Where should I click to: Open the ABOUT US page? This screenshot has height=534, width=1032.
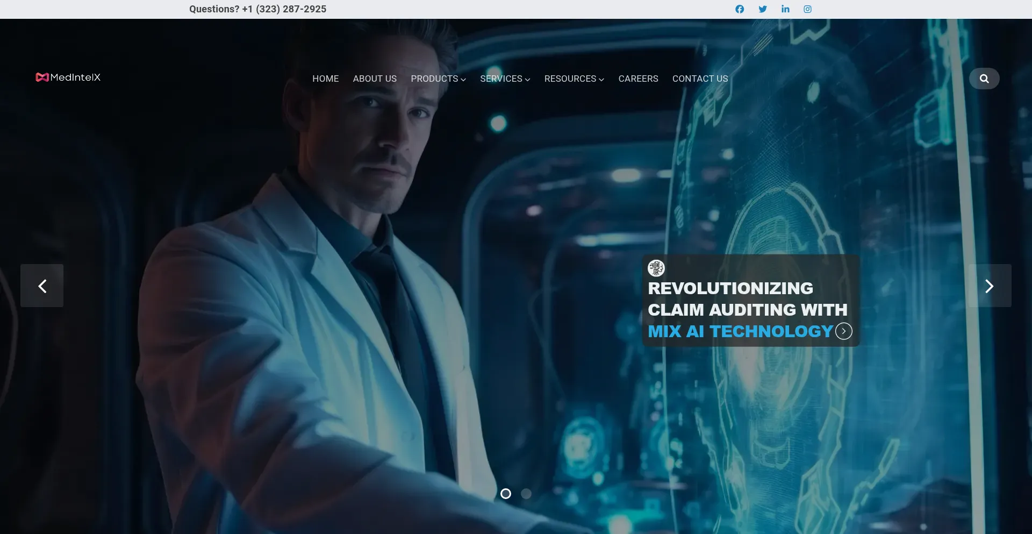pos(375,79)
